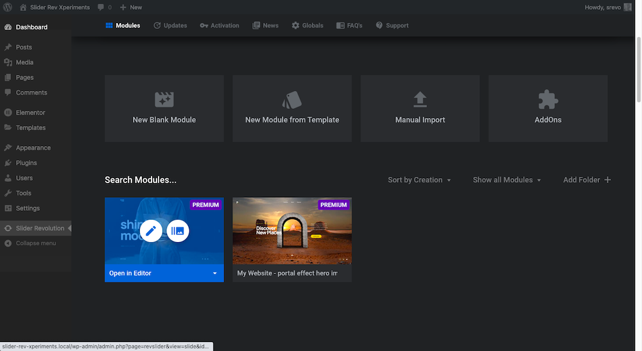Click the plus icon beside Add Folder
Image resolution: width=642 pixels, height=351 pixels.
[607, 180]
